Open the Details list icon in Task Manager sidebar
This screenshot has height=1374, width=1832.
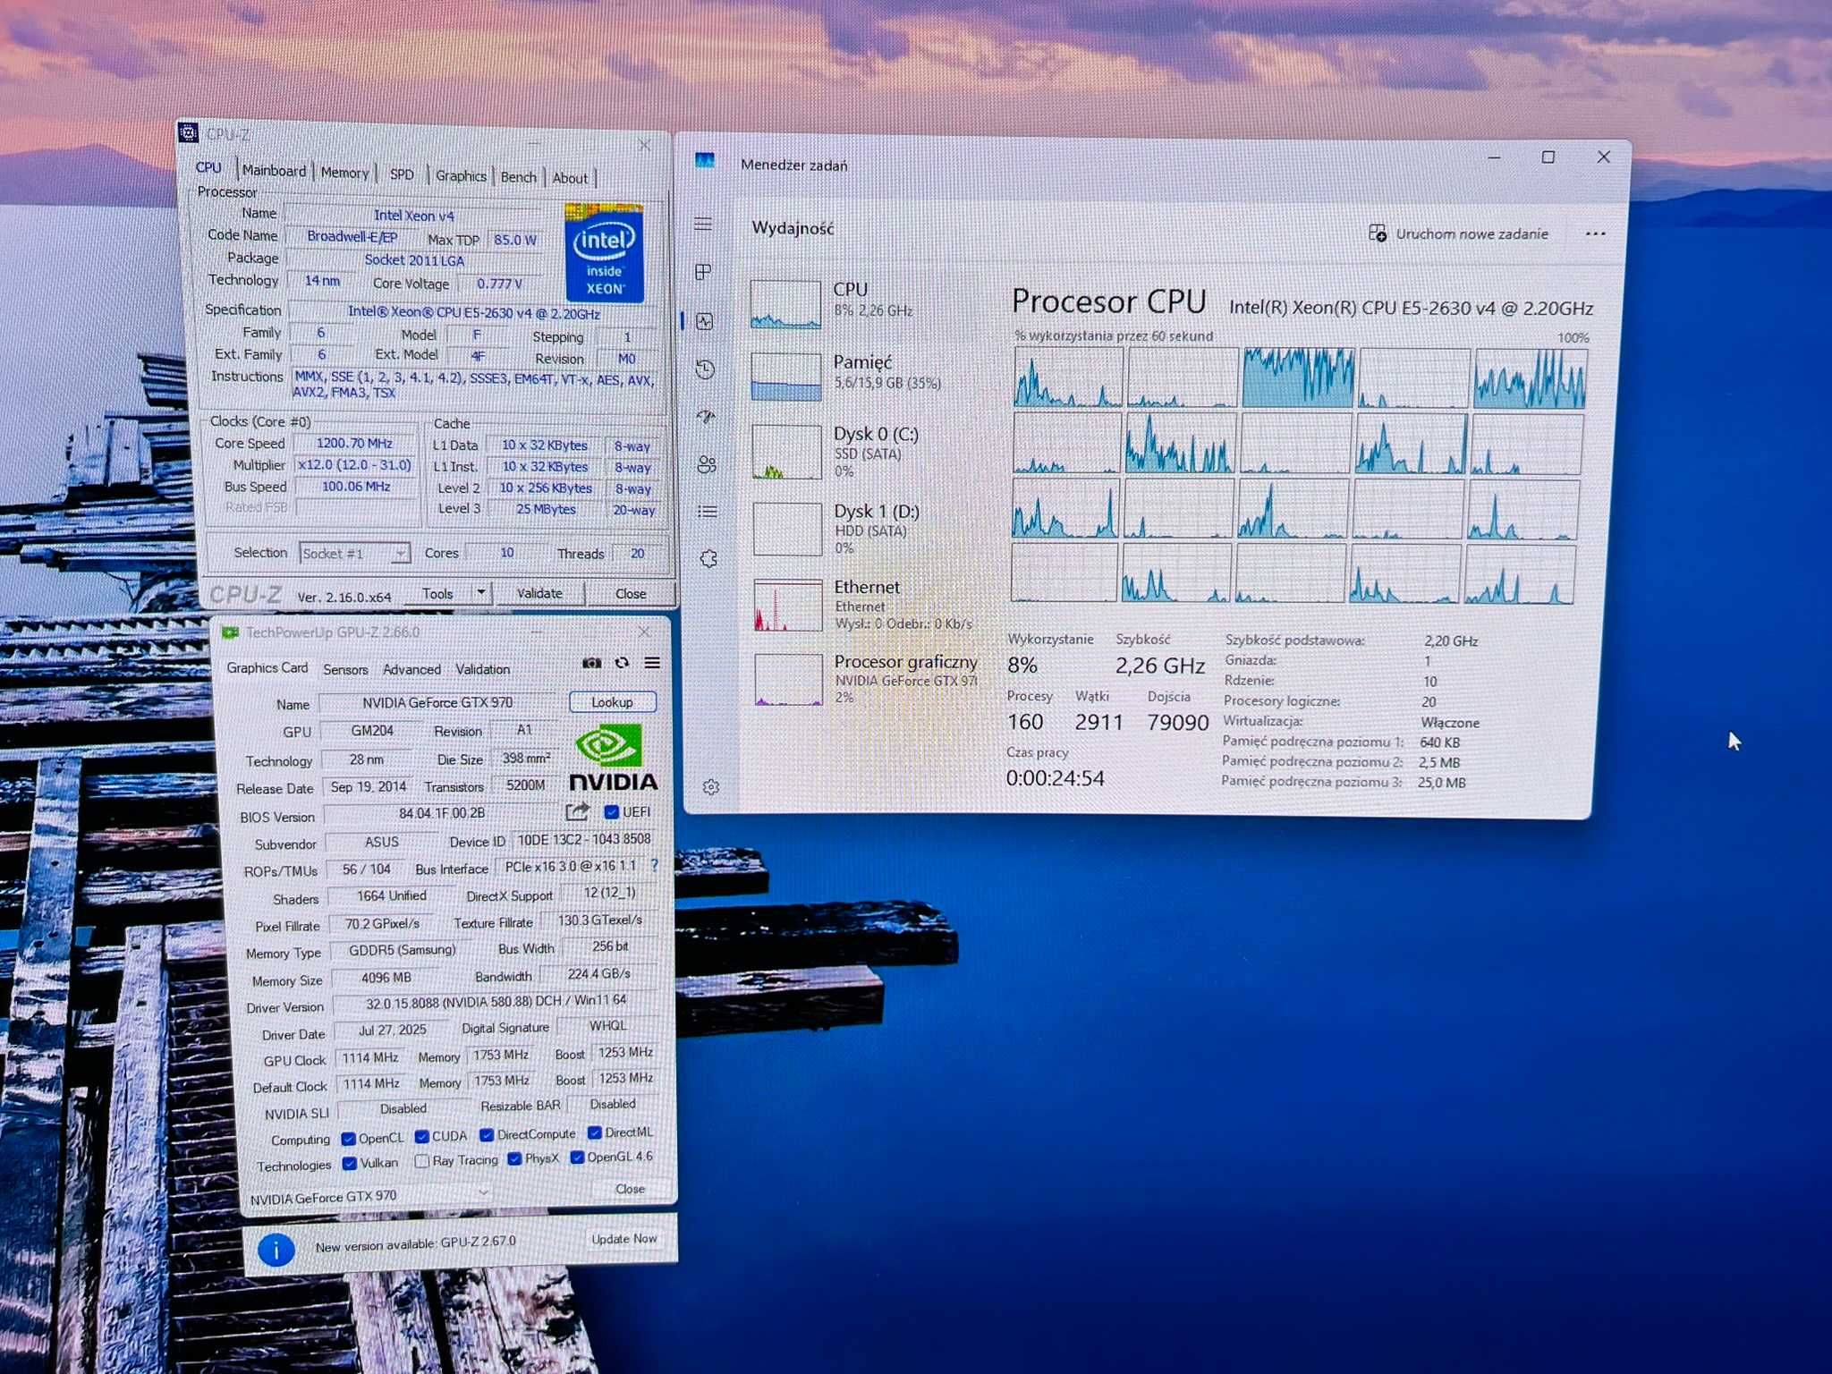pos(708,512)
